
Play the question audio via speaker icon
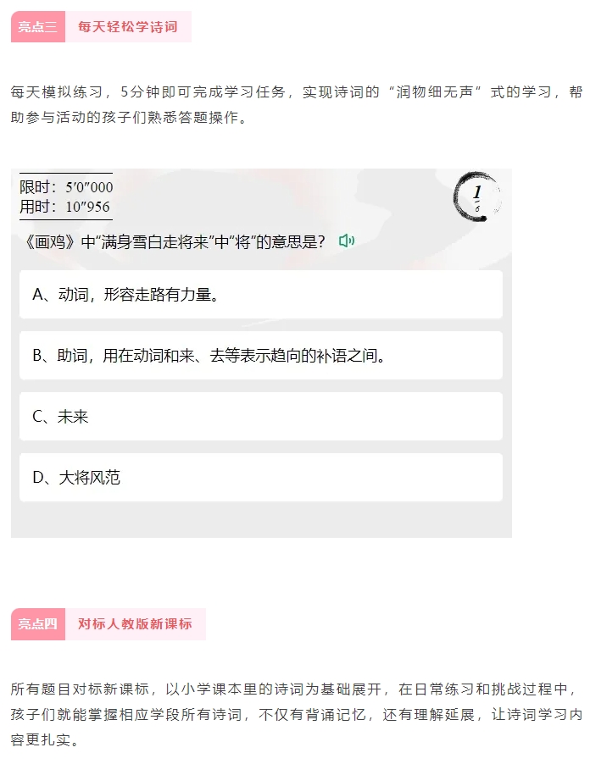click(x=347, y=241)
